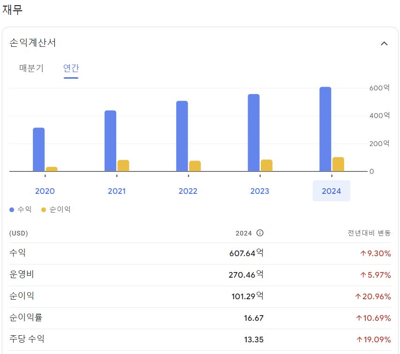
Task: Click the 운영비 value 270.46억
Action: [x=246, y=274]
